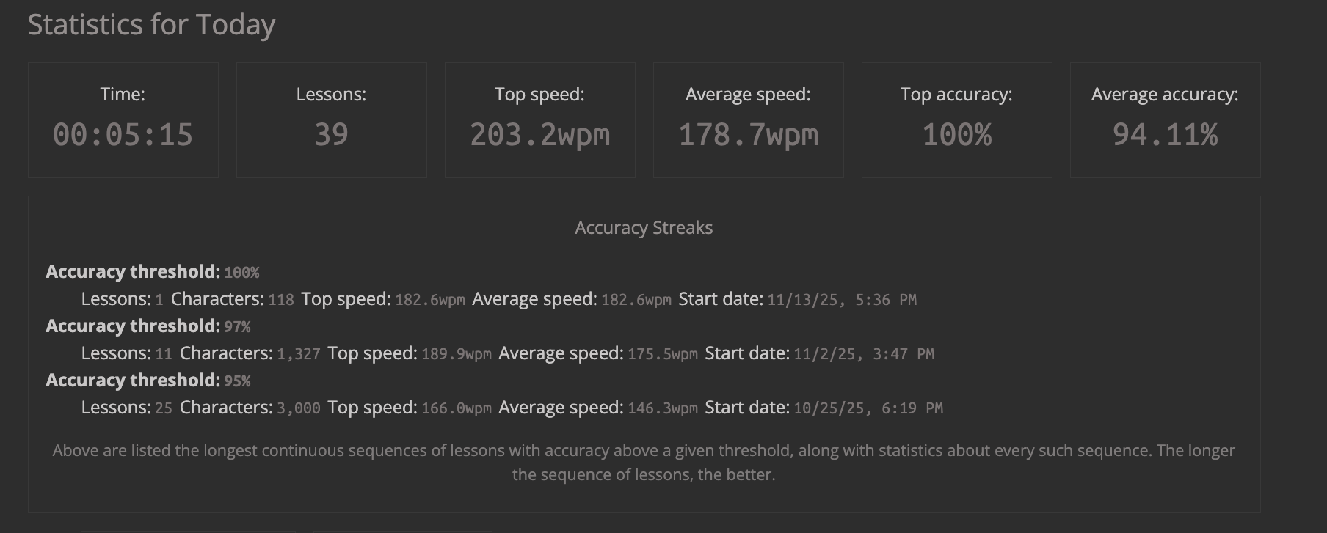This screenshot has height=533, width=1327.
Task: Click the start date 11/13/25, 5:36 PM
Action: pos(842,300)
